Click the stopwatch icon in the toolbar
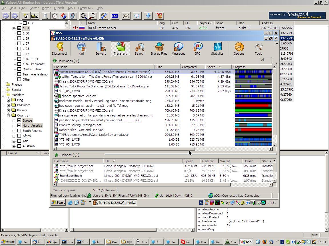This screenshot has height=246, width=329. click(55, 16)
